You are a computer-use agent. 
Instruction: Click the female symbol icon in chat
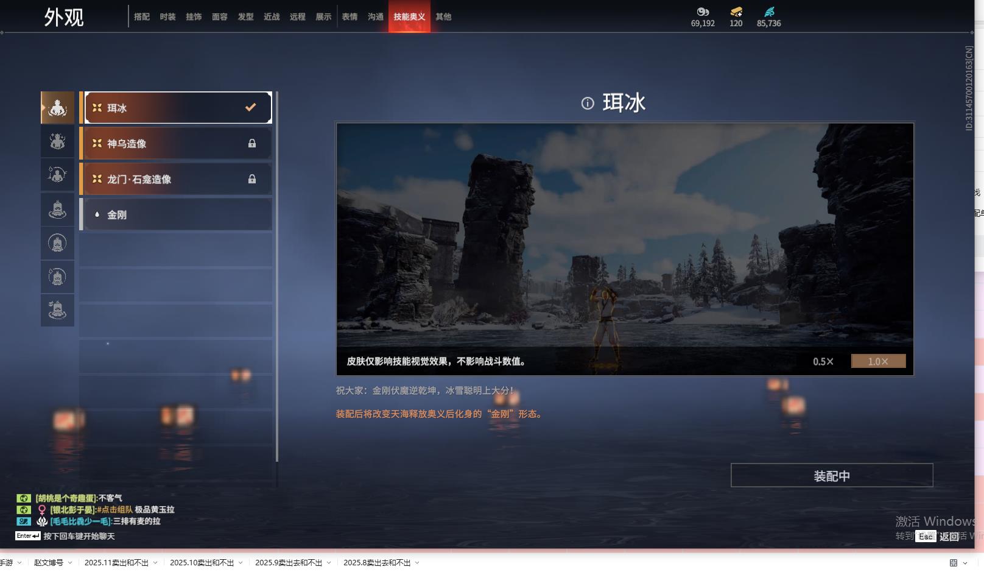(x=42, y=510)
